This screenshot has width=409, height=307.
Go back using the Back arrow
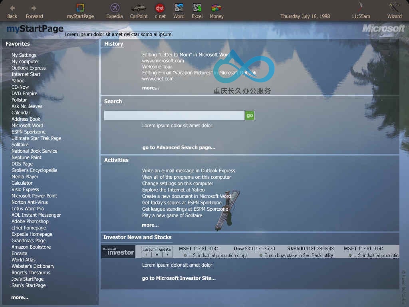point(12,8)
